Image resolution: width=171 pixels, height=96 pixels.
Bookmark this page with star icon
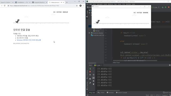tap(77, 6)
